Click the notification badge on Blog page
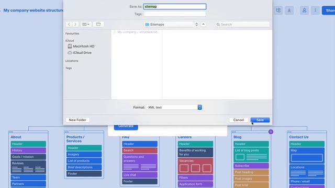This screenshot has height=188, width=335. [271, 132]
